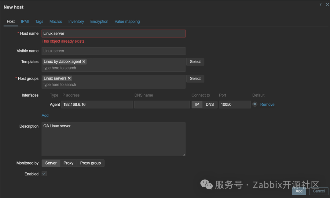Image resolution: width=330 pixels, height=198 pixels.
Task: Click the help question mark icon
Action: point(320,5)
